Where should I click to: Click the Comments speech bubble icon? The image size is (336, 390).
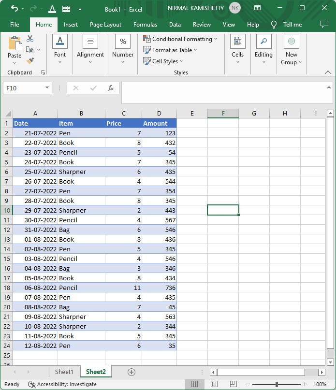[324, 24]
